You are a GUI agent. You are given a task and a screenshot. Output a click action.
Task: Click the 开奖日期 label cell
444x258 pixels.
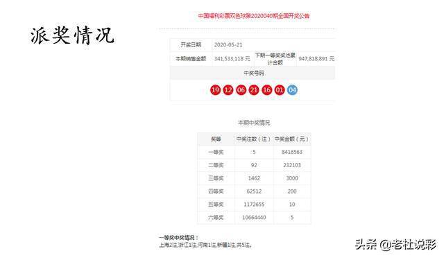pyautogui.click(x=191, y=45)
